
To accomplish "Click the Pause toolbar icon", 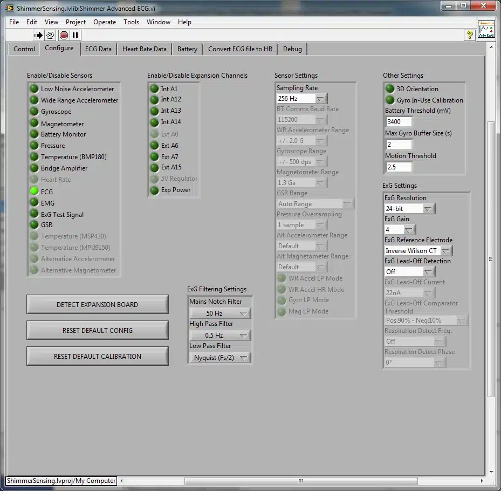I will 76,35.
